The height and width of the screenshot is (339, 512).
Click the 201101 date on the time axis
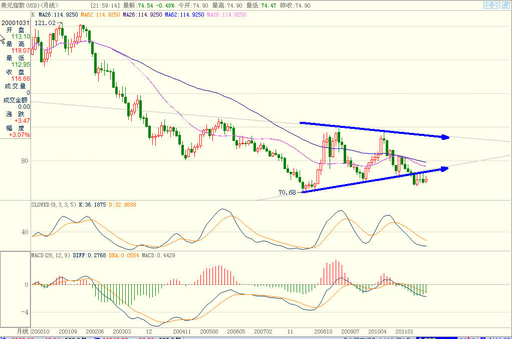[x=404, y=331]
